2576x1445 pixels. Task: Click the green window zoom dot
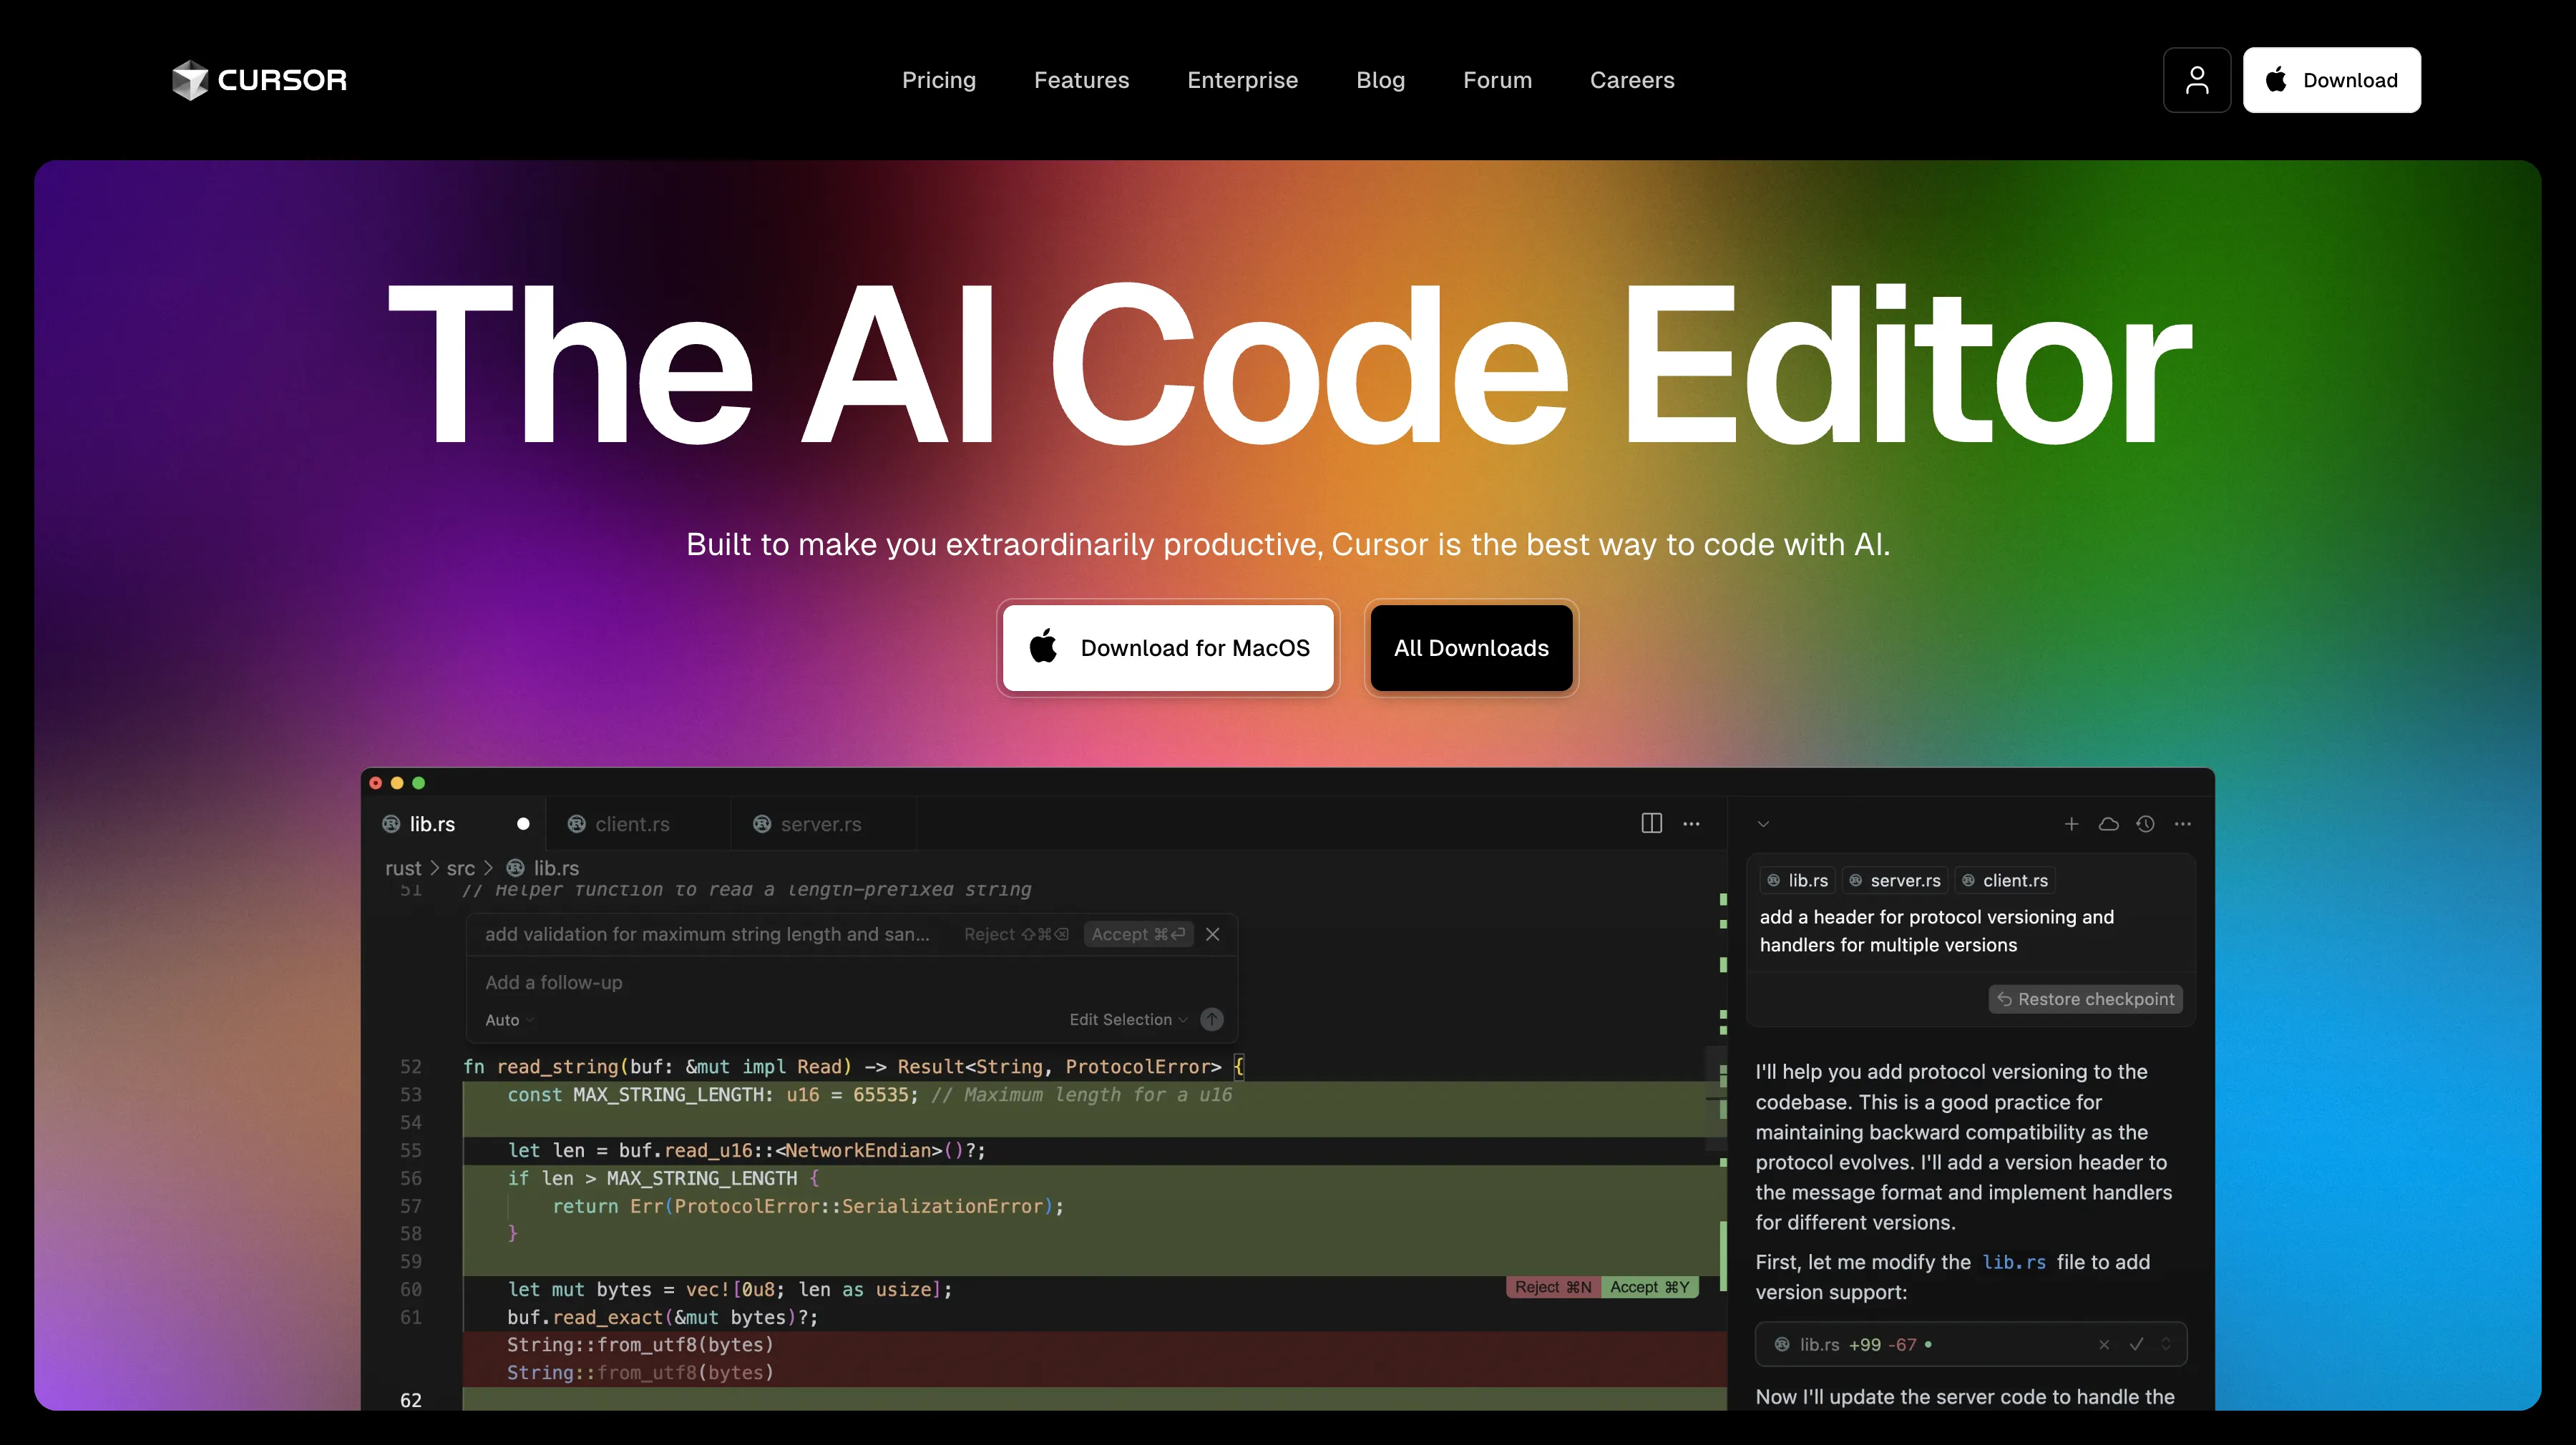point(419,783)
